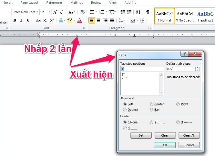215x156 pixels.
Task: Open the font size dropdown
Action: (x=50, y=12)
